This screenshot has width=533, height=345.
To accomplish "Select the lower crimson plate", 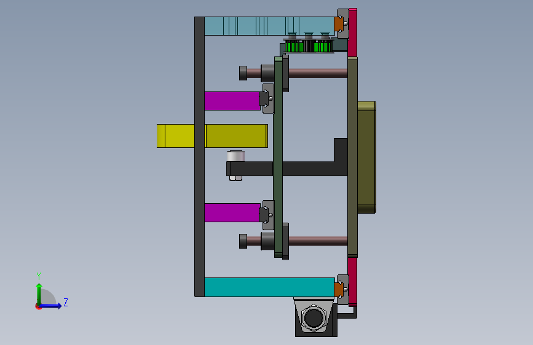I will [352, 282].
